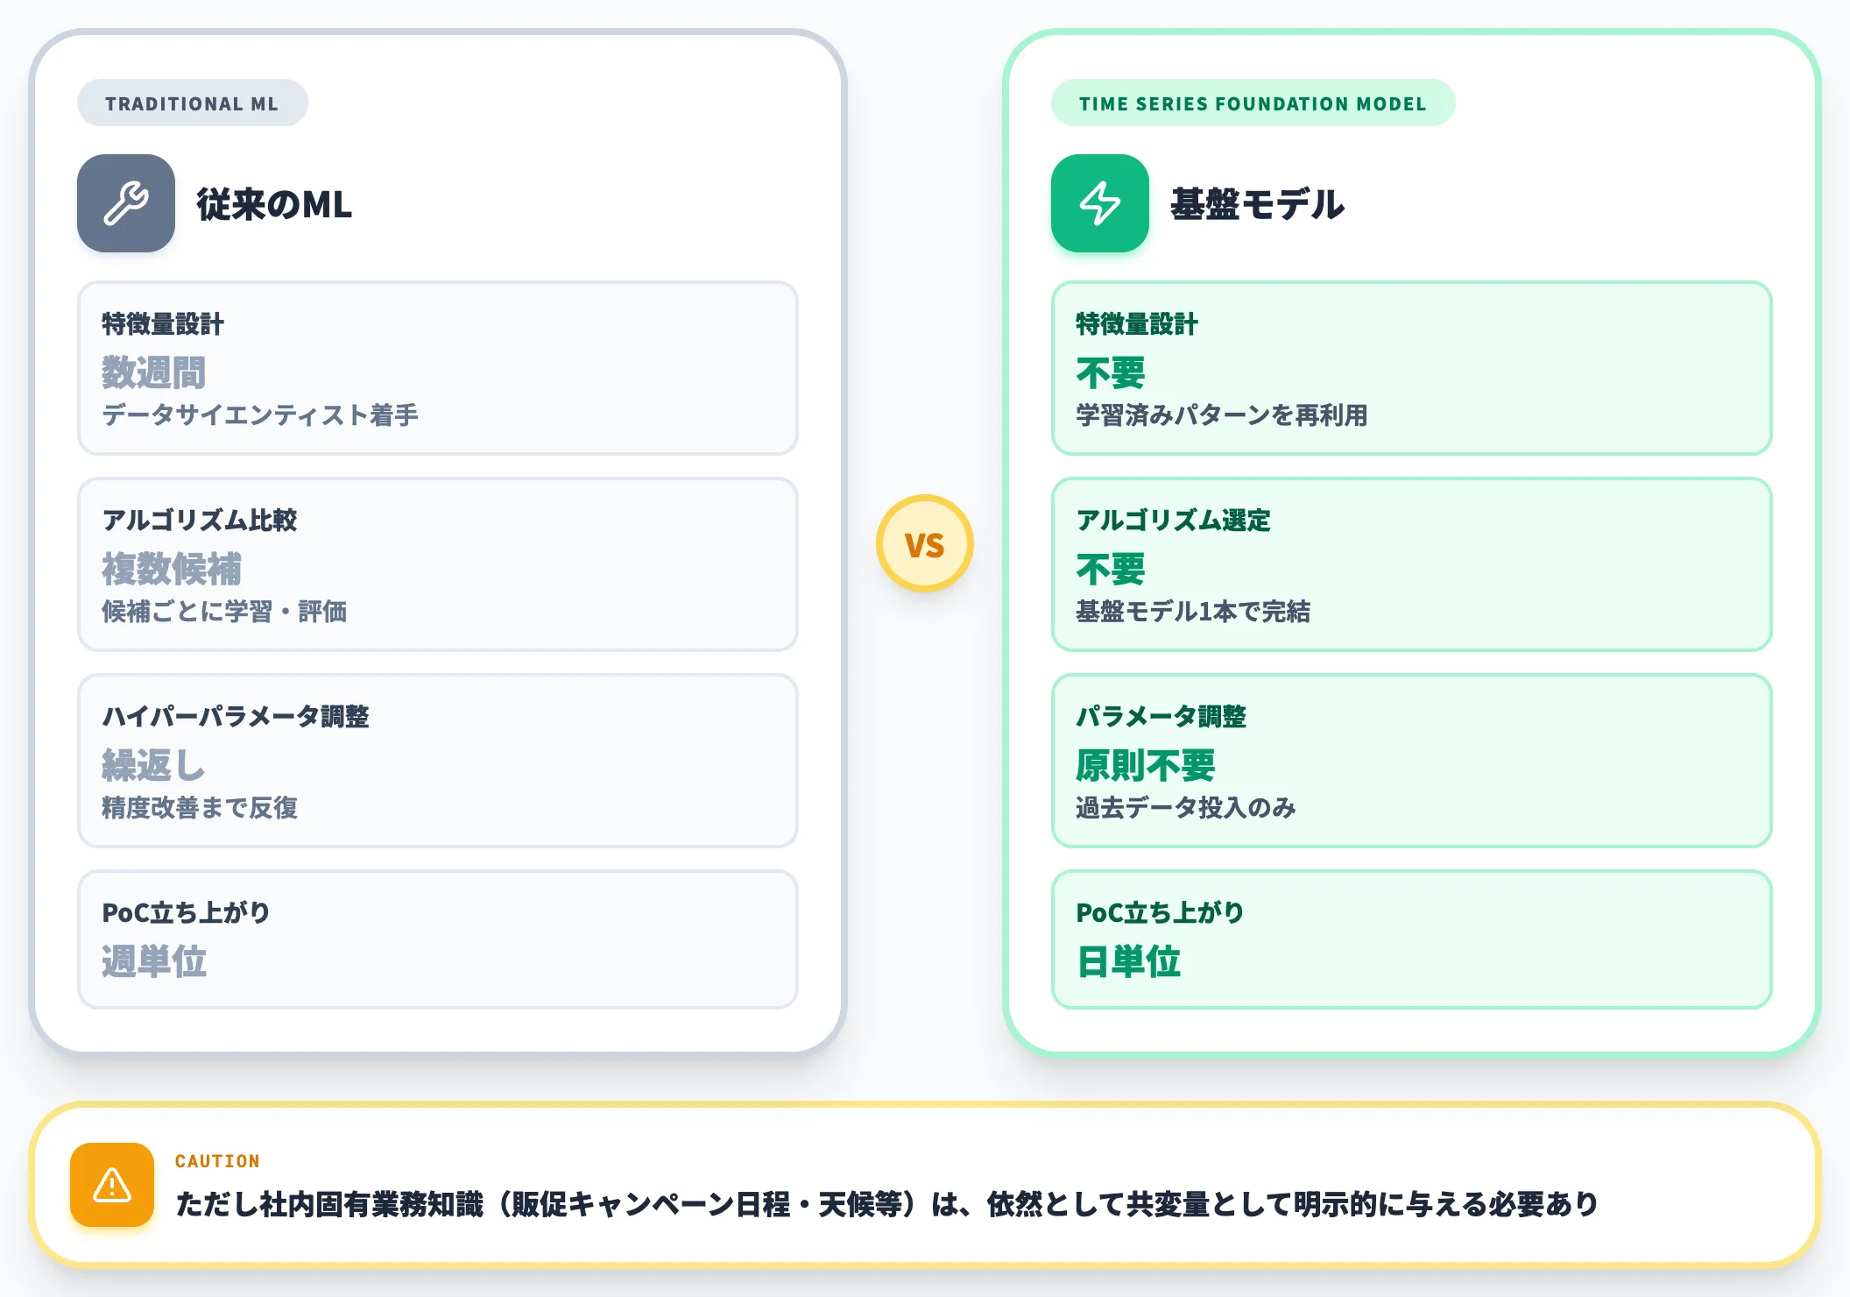Select the TIME SERIES FOUNDATION MODEL pill
Image resolution: width=1850 pixels, height=1297 pixels.
coord(1253,103)
